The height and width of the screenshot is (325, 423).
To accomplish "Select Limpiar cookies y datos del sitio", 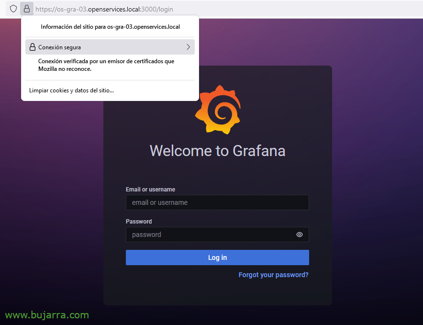I will click(x=71, y=90).
